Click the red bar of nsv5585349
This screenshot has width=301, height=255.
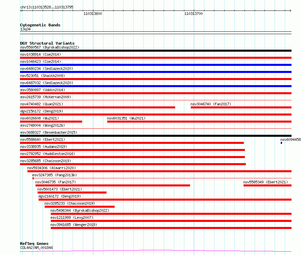click(x=268, y=185)
